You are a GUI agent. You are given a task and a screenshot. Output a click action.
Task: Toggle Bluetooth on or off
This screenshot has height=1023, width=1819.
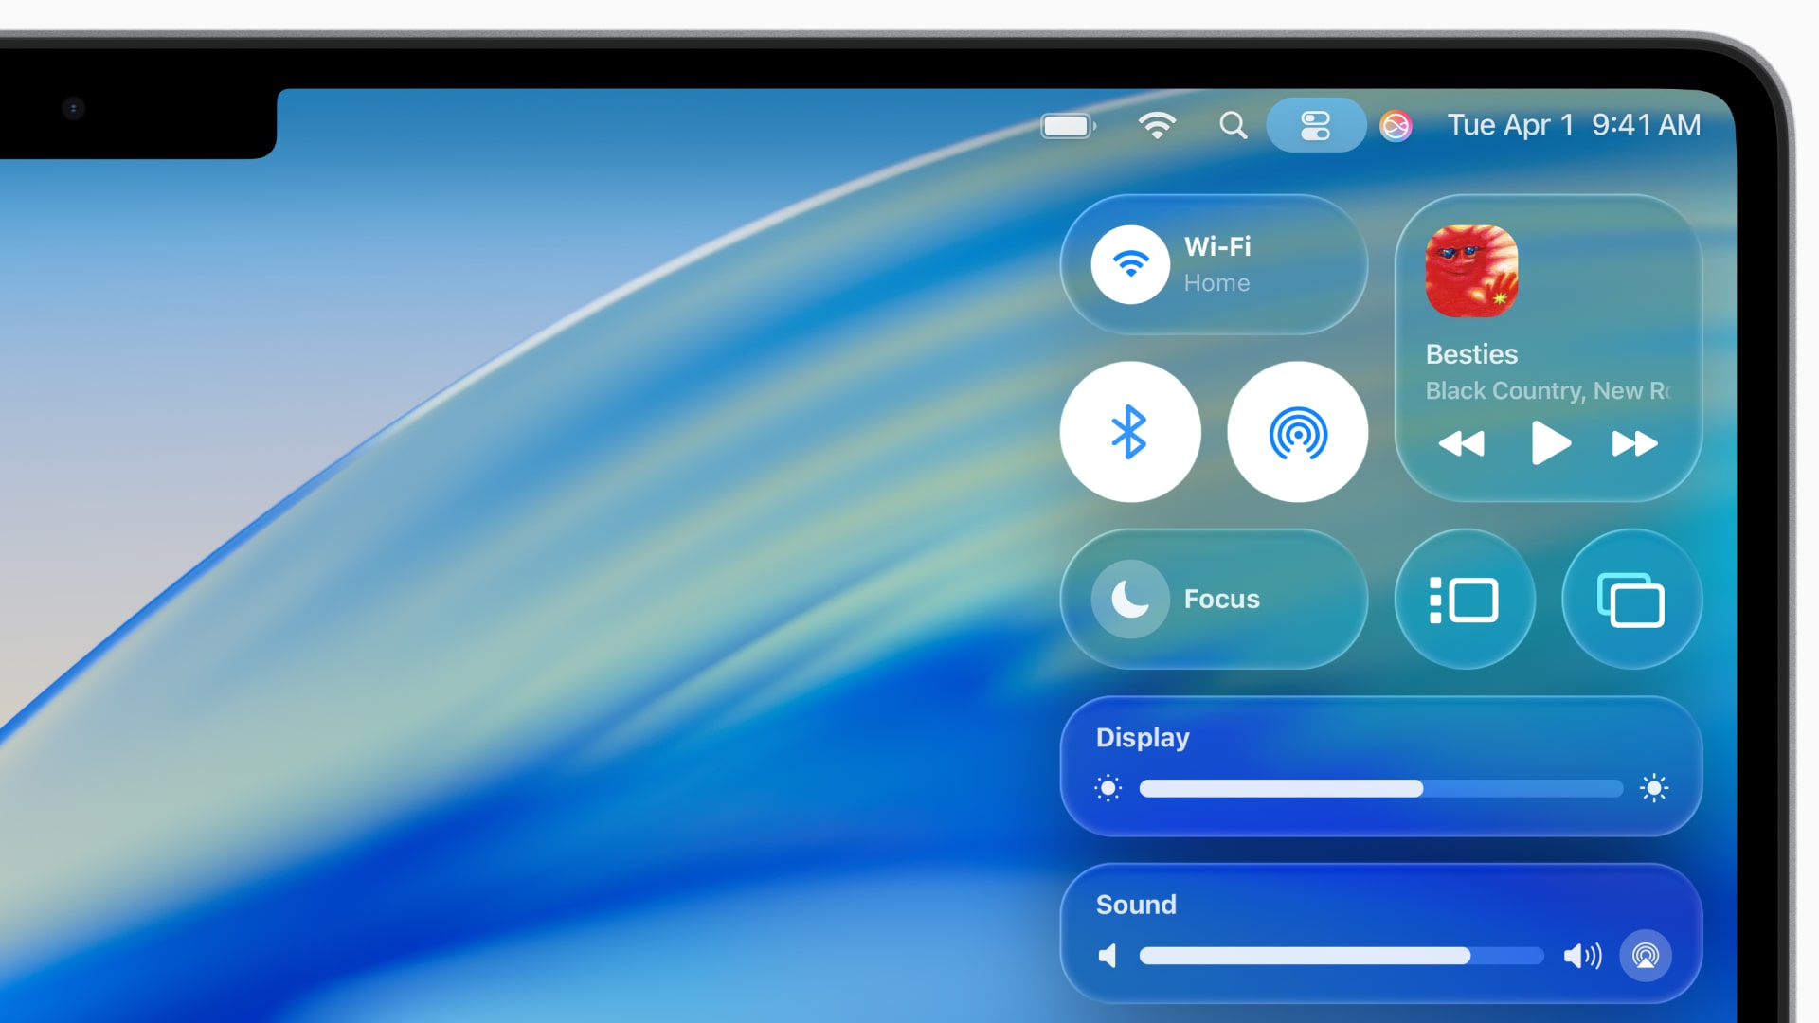pos(1129,432)
